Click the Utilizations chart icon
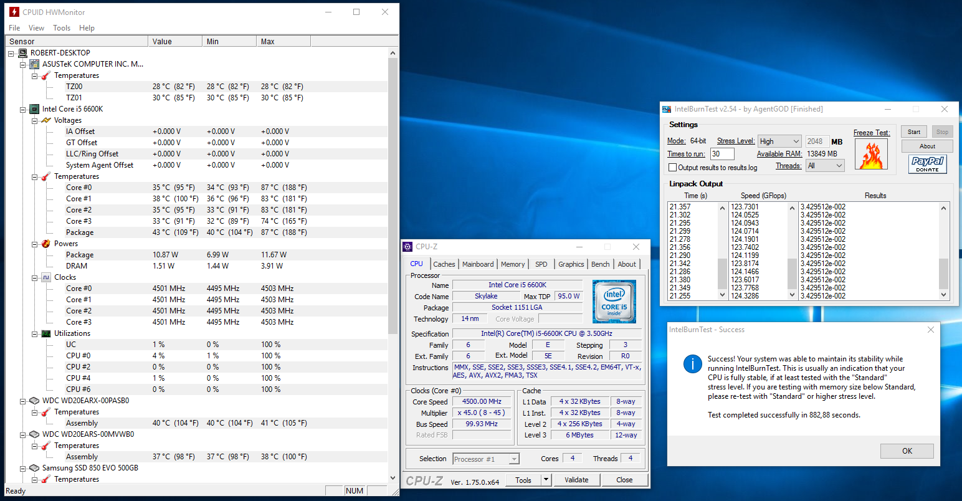 tap(45, 333)
